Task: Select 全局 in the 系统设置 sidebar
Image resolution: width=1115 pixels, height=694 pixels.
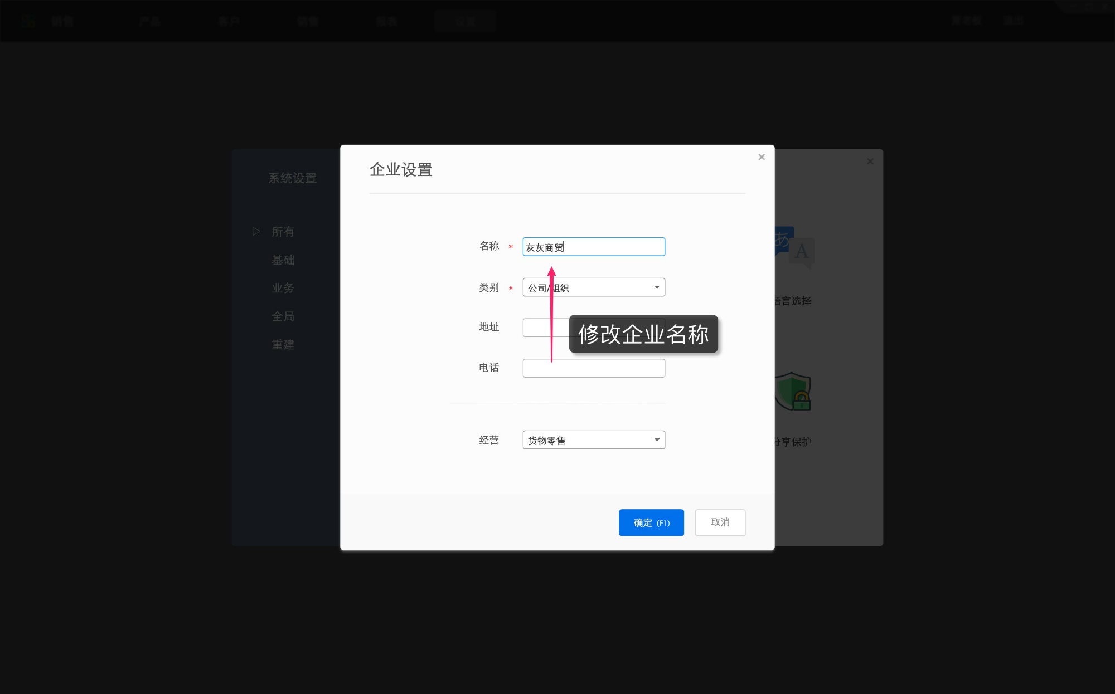Action: [x=283, y=316]
